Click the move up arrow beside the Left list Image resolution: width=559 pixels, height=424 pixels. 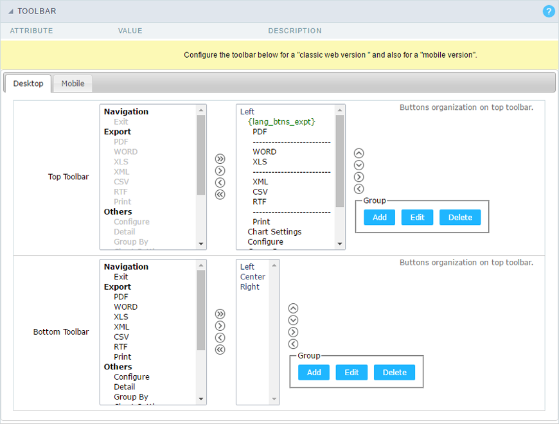click(359, 153)
